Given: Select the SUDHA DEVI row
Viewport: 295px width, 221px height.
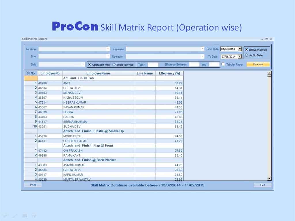Looking at the screenshot, I should point(104,127).
